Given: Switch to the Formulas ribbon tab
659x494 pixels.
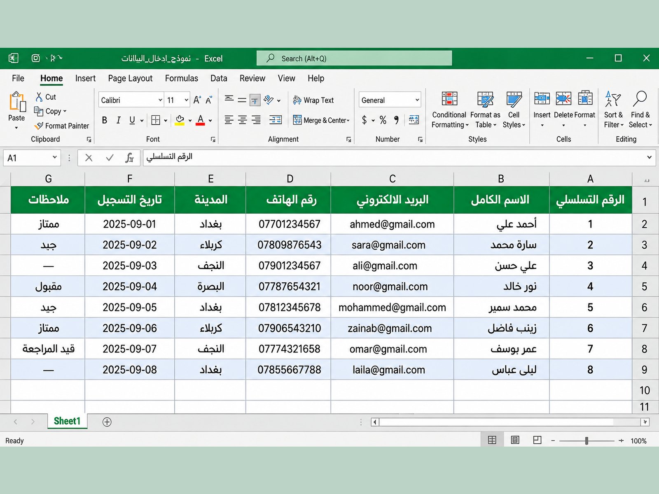Looking at the screenshot, I should click(x=182, y=78).
